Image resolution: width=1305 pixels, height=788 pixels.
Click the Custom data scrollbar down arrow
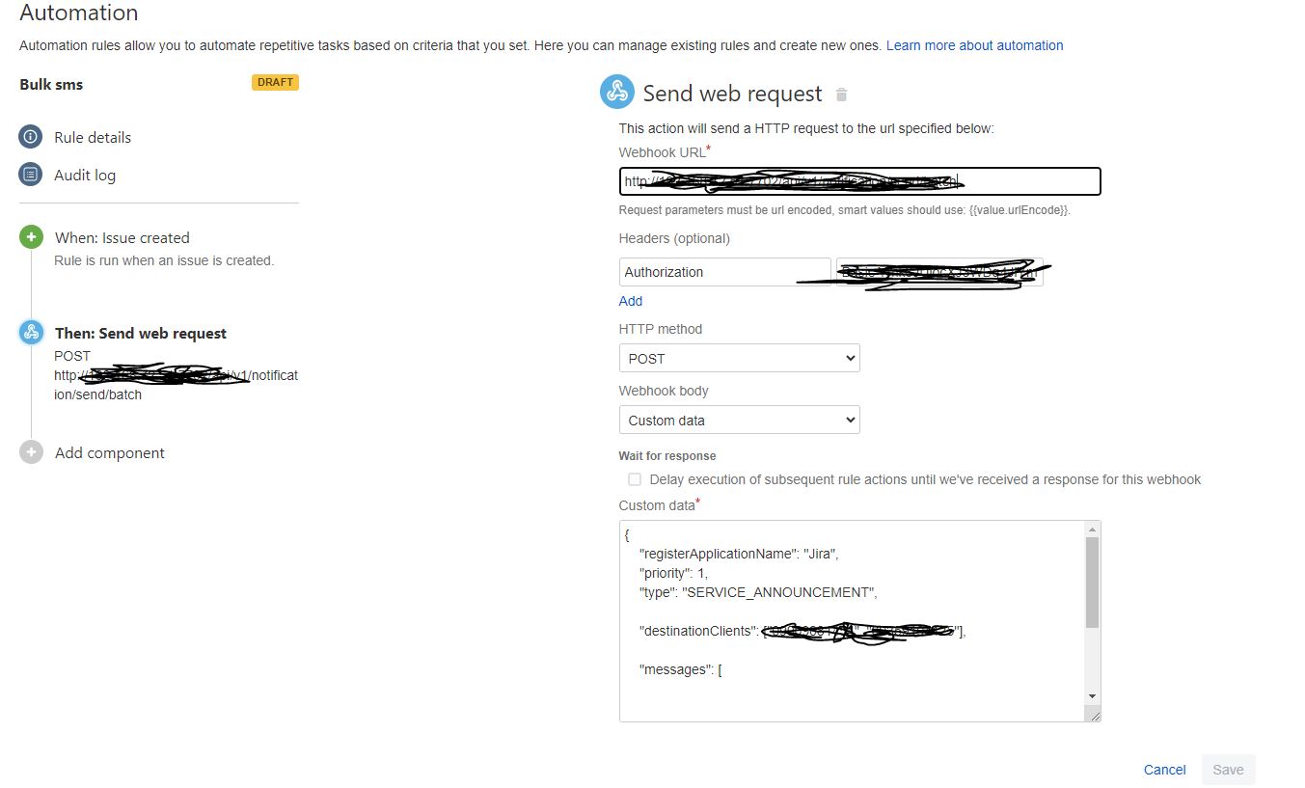(1092, 695)
